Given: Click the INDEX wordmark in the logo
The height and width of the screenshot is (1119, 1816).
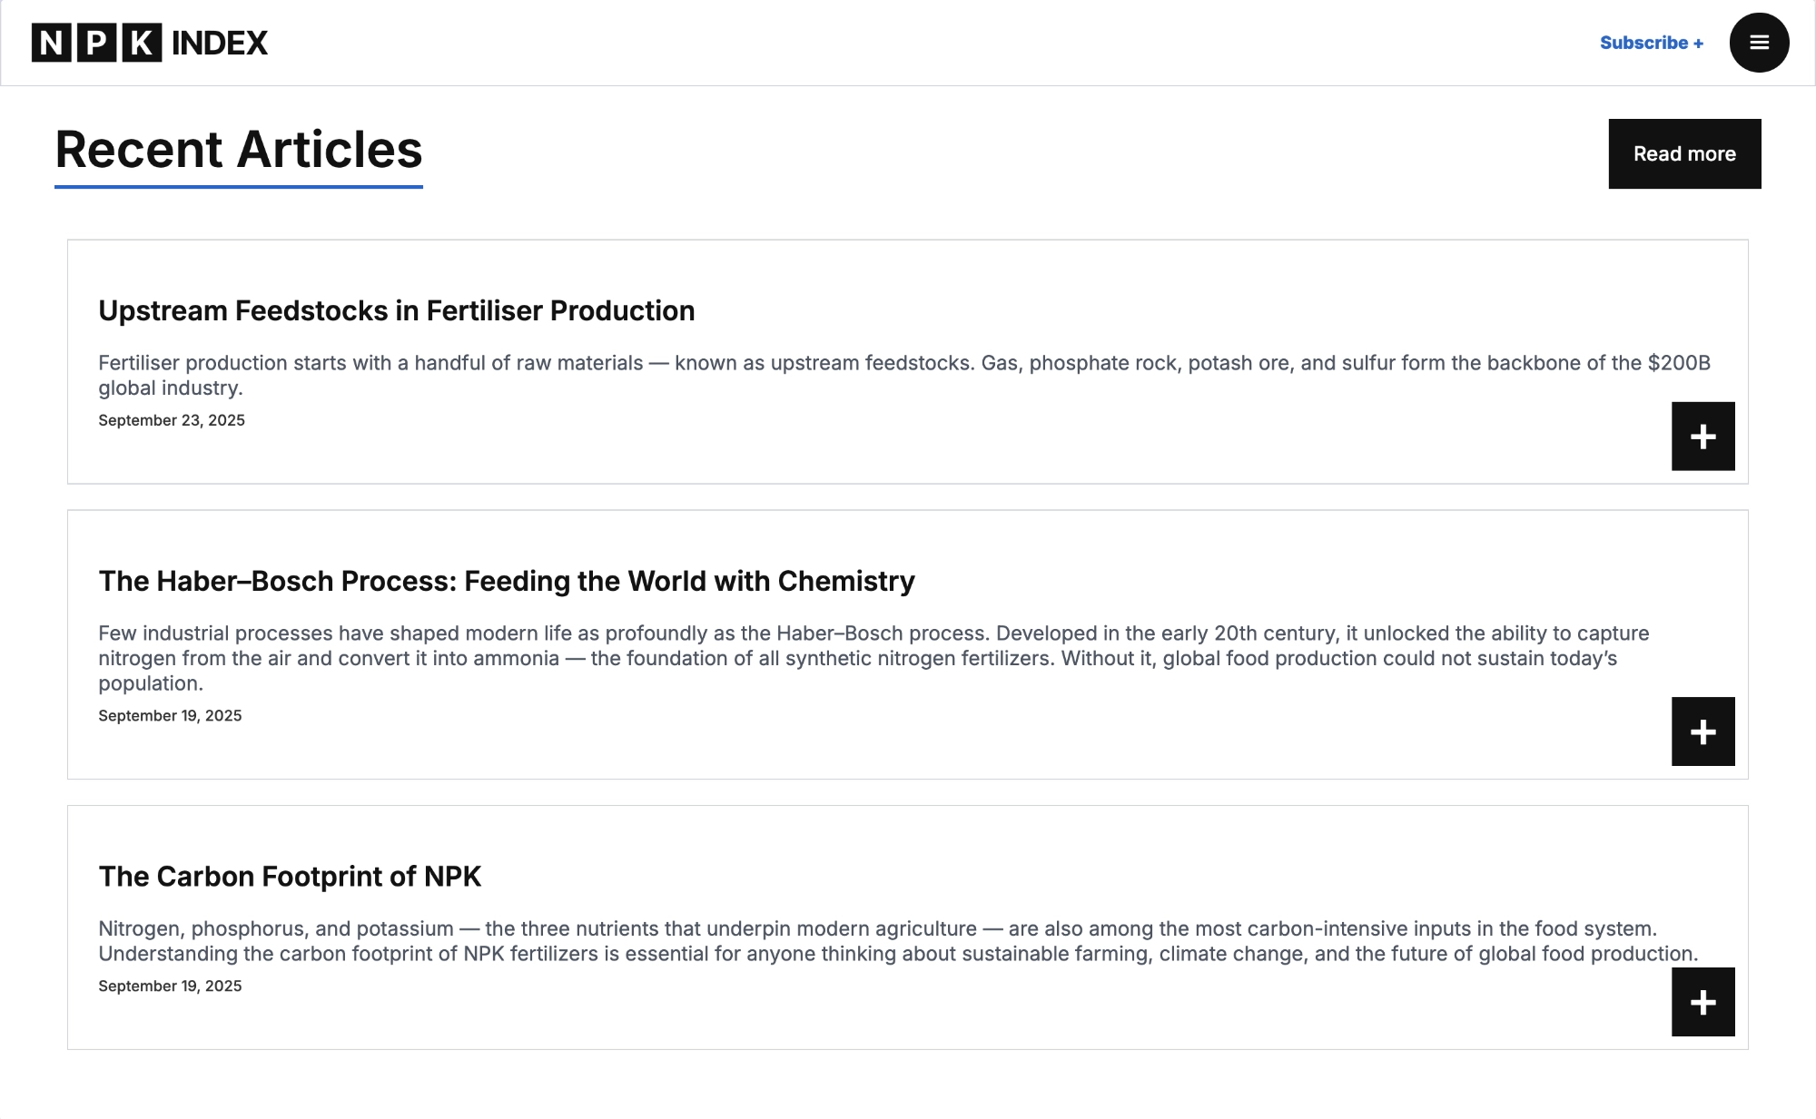Looking at the screenshot, I should point(220,43).
